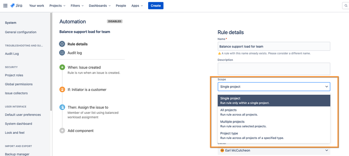Open Issue collectors settings
The width and height of the screenshot is (349, 156).
tap(16, 93)
